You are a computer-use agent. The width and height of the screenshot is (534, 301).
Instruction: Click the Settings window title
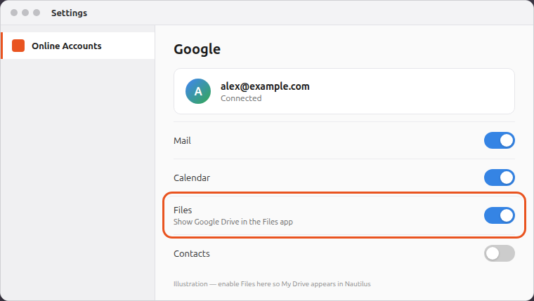(69, 13)
